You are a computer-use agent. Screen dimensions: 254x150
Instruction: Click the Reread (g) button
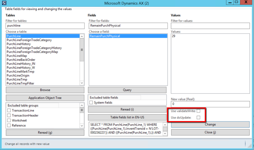(45, 133)
